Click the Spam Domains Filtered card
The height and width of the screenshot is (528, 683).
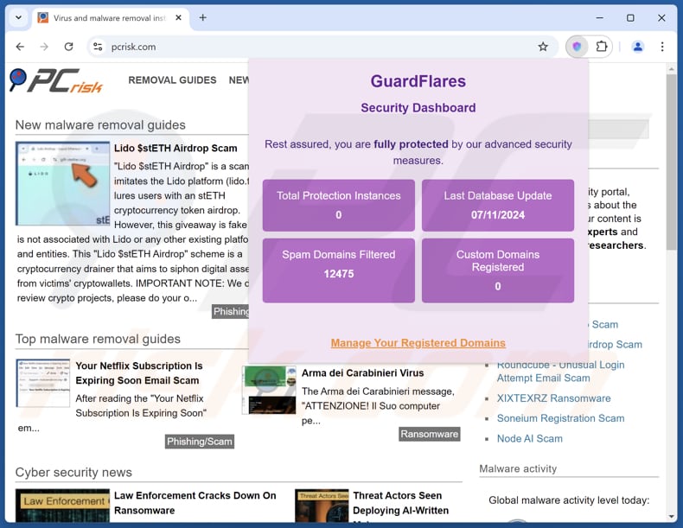[x=338, y=270]
